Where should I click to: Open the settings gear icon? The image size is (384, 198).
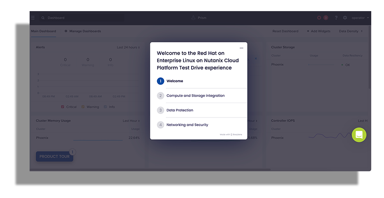[x=345, y=18]
